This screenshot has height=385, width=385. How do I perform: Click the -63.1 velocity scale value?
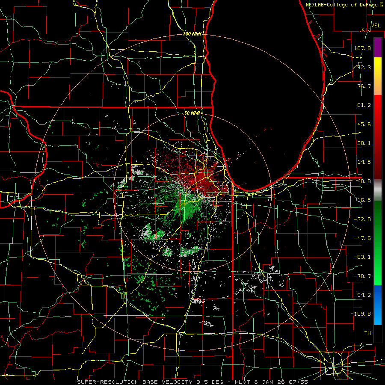click(362, 257)
